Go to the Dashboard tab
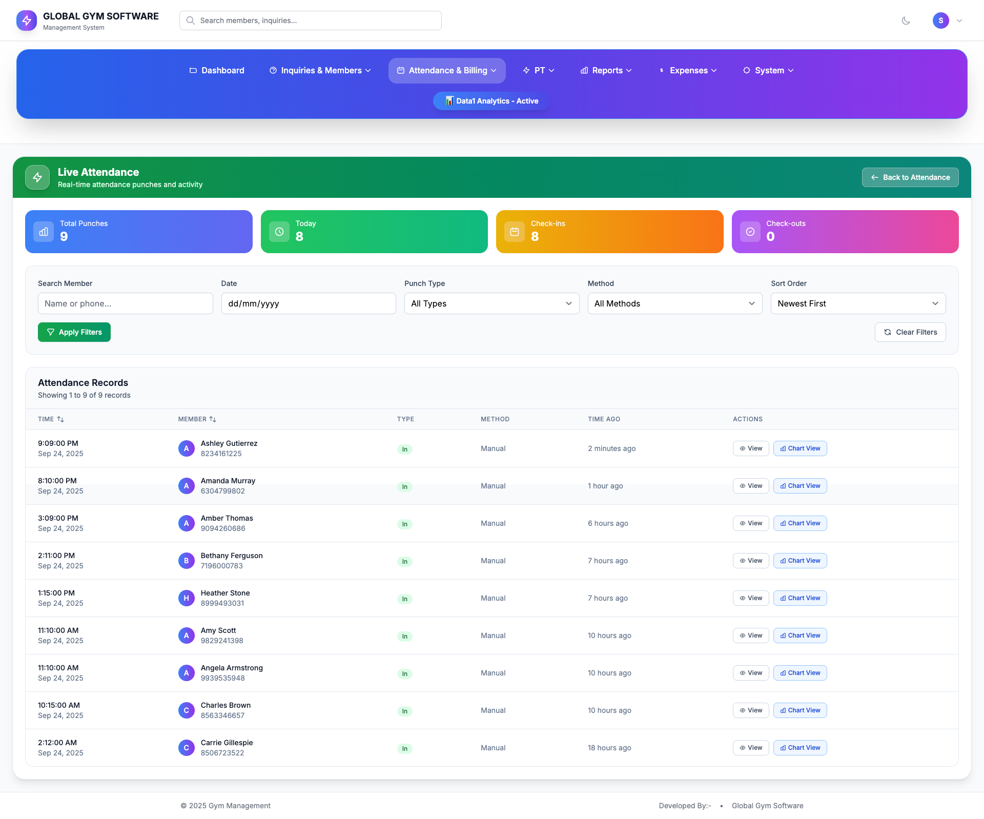The image size is (984, 819). click(x=217, y=71)
